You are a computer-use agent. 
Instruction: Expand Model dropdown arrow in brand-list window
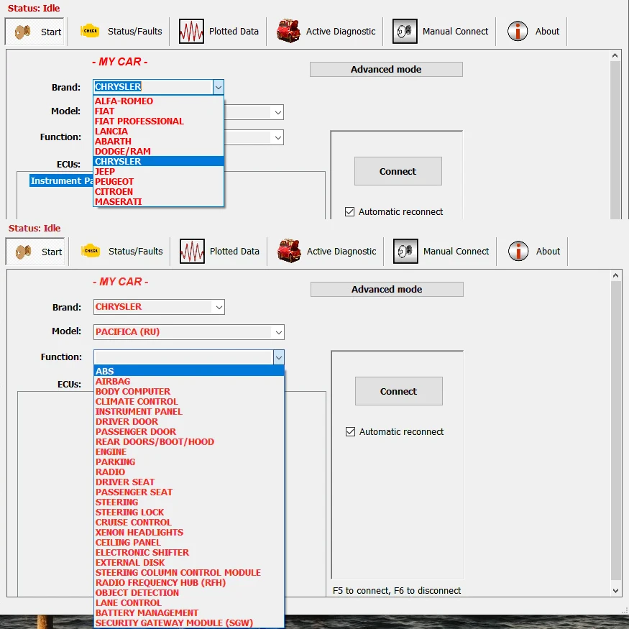[x=278, y=113]
